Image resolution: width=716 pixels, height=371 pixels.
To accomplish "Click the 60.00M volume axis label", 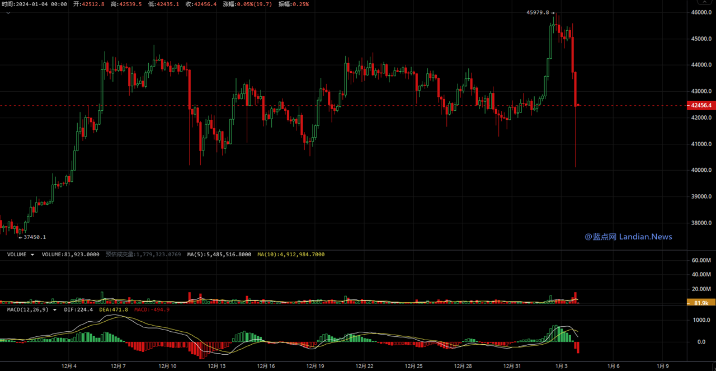I will 701,260.
